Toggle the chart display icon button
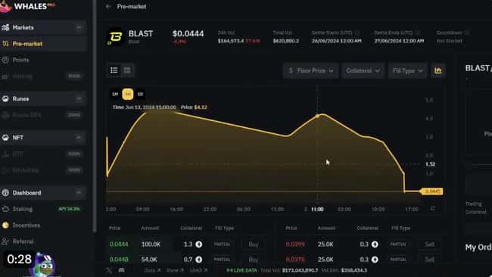492x277 pixels. click(438, 70)
